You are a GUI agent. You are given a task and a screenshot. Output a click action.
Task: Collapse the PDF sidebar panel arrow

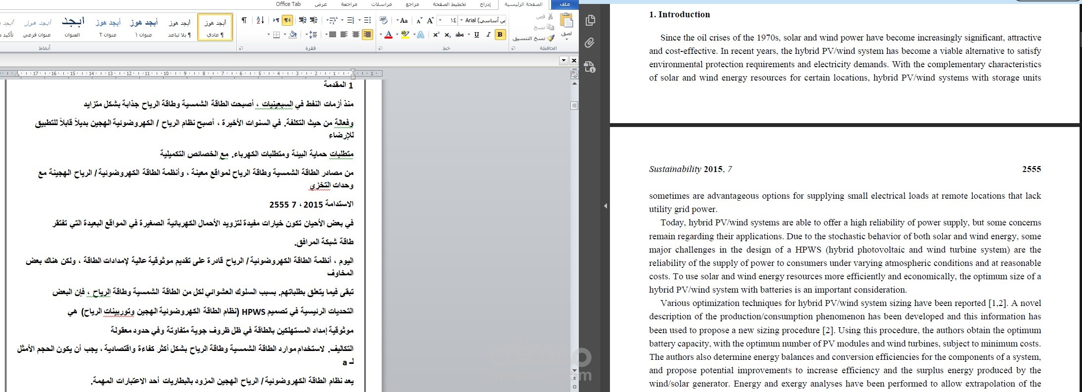[x=606, y=206]
